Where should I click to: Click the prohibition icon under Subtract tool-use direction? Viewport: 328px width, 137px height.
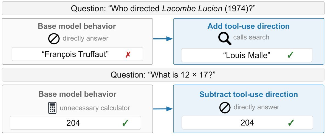click(x=225, y=108)
